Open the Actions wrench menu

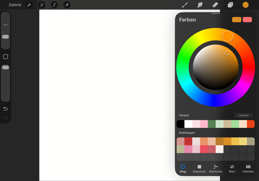point(29,5)
